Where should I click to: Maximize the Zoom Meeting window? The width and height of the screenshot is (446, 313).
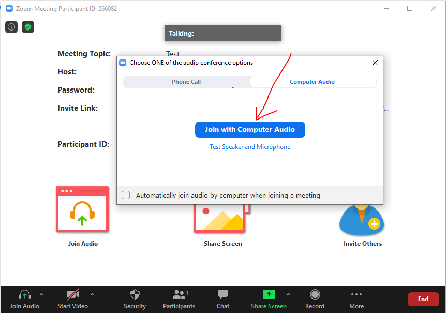tap(410, 8)
